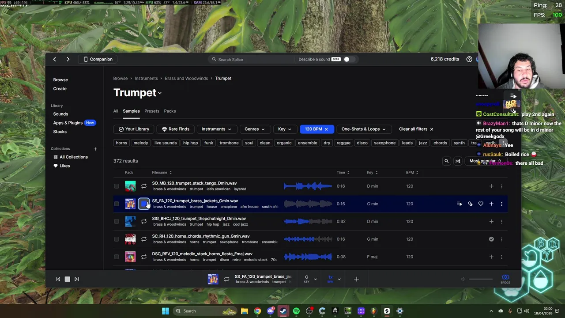Mute with the speaker icon in player bar
Image resolution: width=565 pixels, height=318 pixels.
[463, 279]
